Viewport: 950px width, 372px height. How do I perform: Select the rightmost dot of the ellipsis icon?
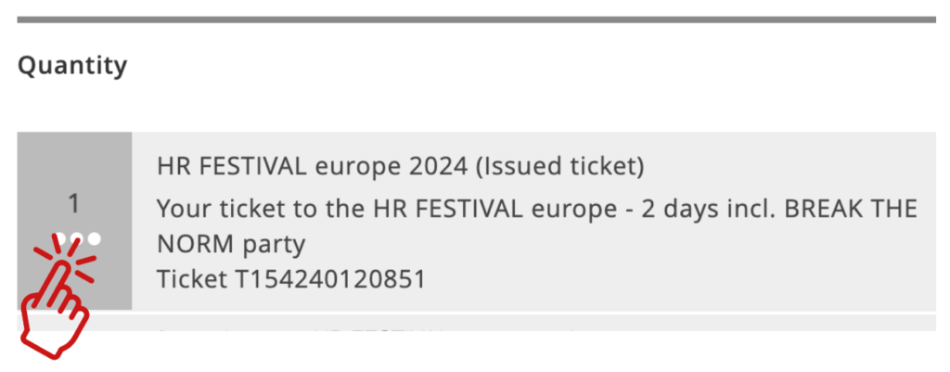94,238
